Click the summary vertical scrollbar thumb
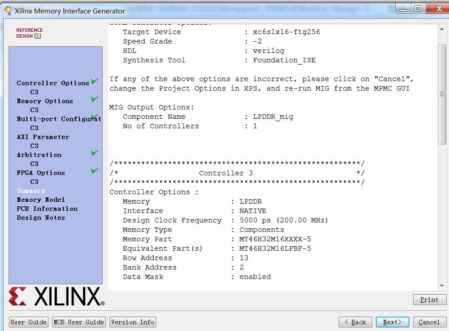This screenshot has height=331, width=449. click(442, 94)
